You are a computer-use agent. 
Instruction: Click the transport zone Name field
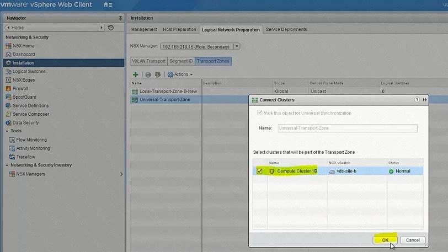(345, 128)
